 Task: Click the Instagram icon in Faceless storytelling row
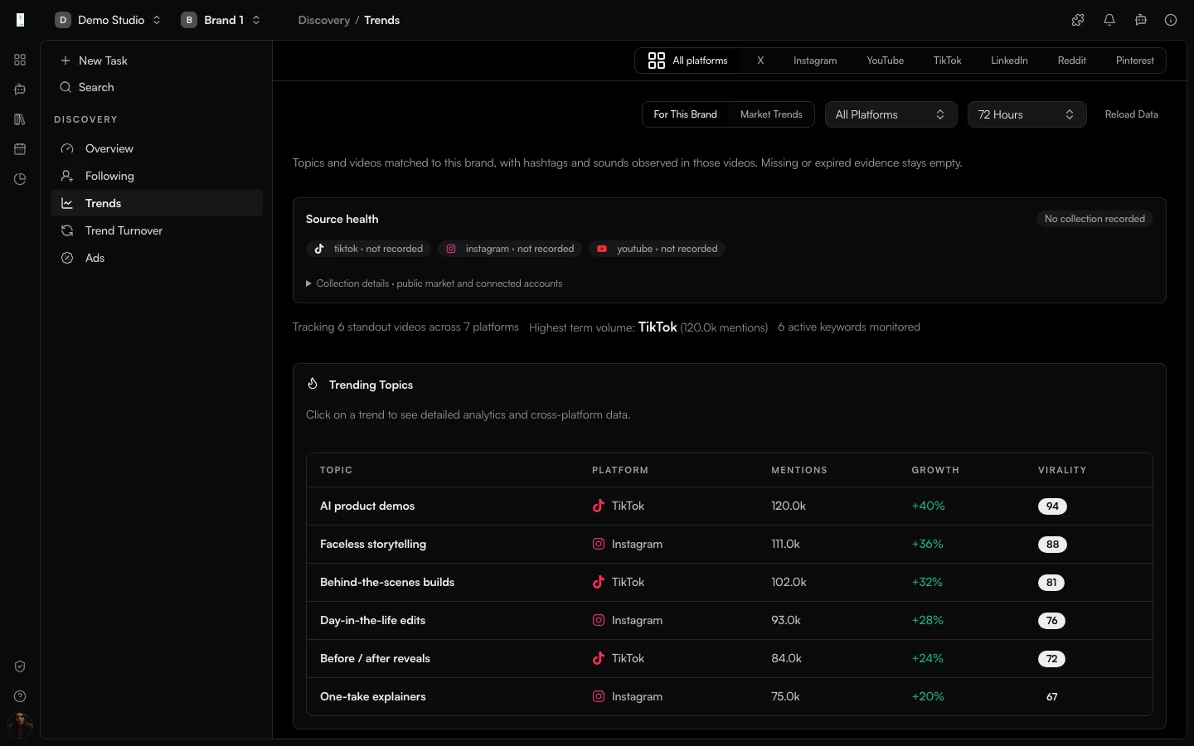[598, 544]
